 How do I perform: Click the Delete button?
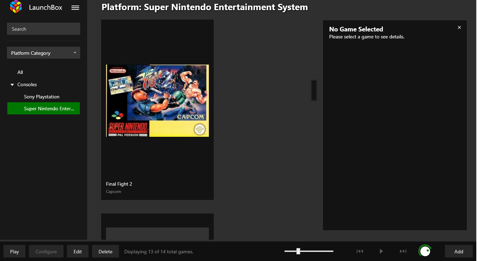[x=106, y=252]
